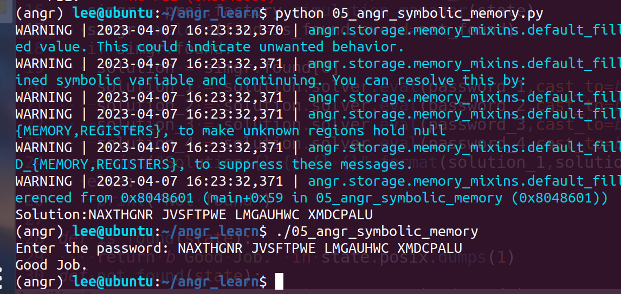Image resolution: width=621 pixels, height=294 pixels.
Task: Click the 'Enter the password:' prompt label
Action: [92, 248]
